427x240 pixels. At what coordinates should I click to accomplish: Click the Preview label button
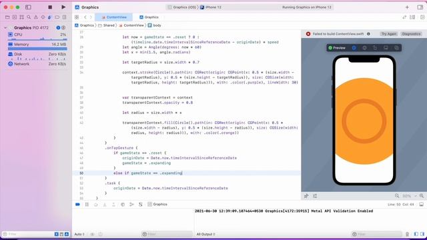coord(337,48)
